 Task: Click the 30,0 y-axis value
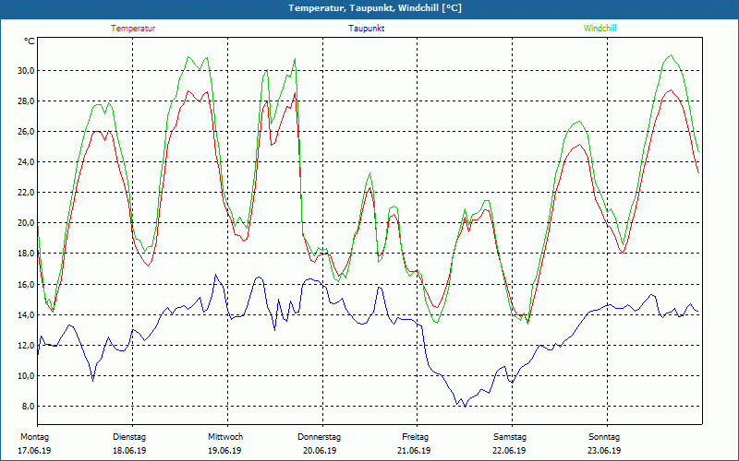[26, 71]
